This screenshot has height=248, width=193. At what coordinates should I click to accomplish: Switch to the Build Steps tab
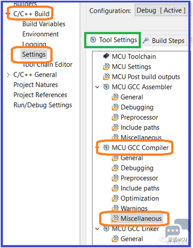[164, 41]
